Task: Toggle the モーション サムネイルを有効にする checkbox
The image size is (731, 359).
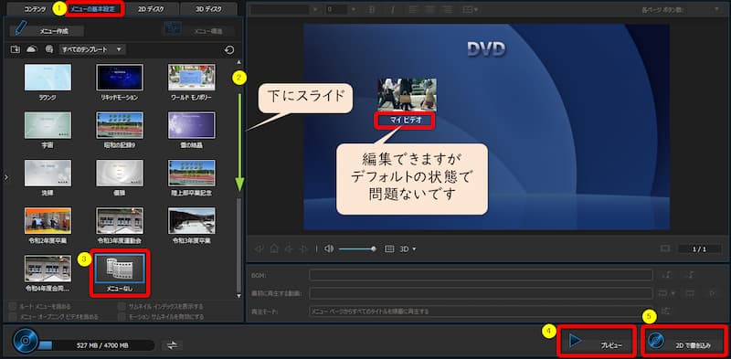Action: pyautogui.click(x=122, y=316)
